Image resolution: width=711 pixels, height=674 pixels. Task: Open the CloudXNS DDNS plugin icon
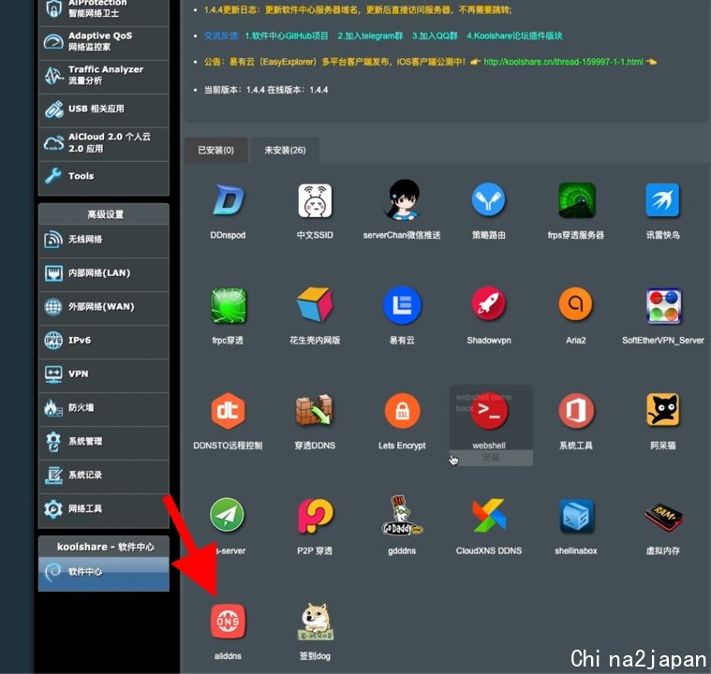click(489, 516)
